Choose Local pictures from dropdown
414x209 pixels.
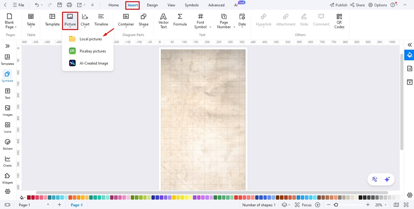click(x=88, y=39)
